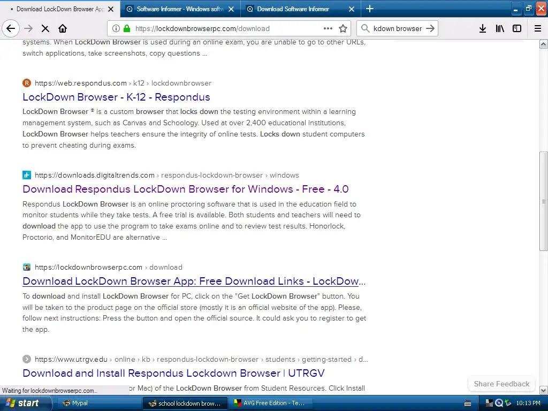Show site information icon in address bar
Viewport: 548px width, 411px height.
116,29
